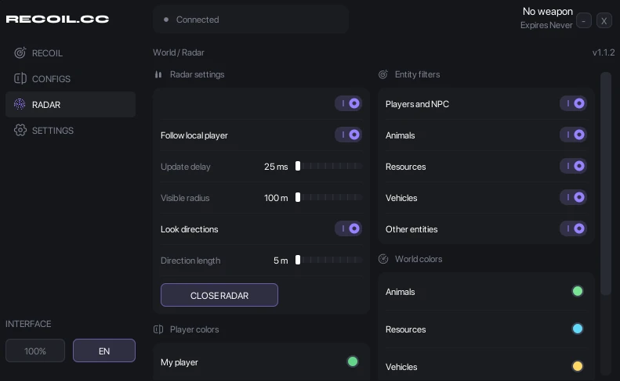The height and width of the screenshot is (381, 620).
Task: Click the World / Radar breadcrumb
Action: [179, 52]
